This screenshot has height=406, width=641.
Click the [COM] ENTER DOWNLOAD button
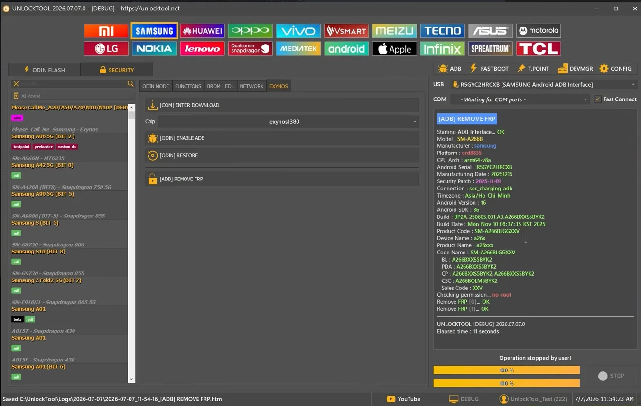pyautogui.click(x=282, y=105)
